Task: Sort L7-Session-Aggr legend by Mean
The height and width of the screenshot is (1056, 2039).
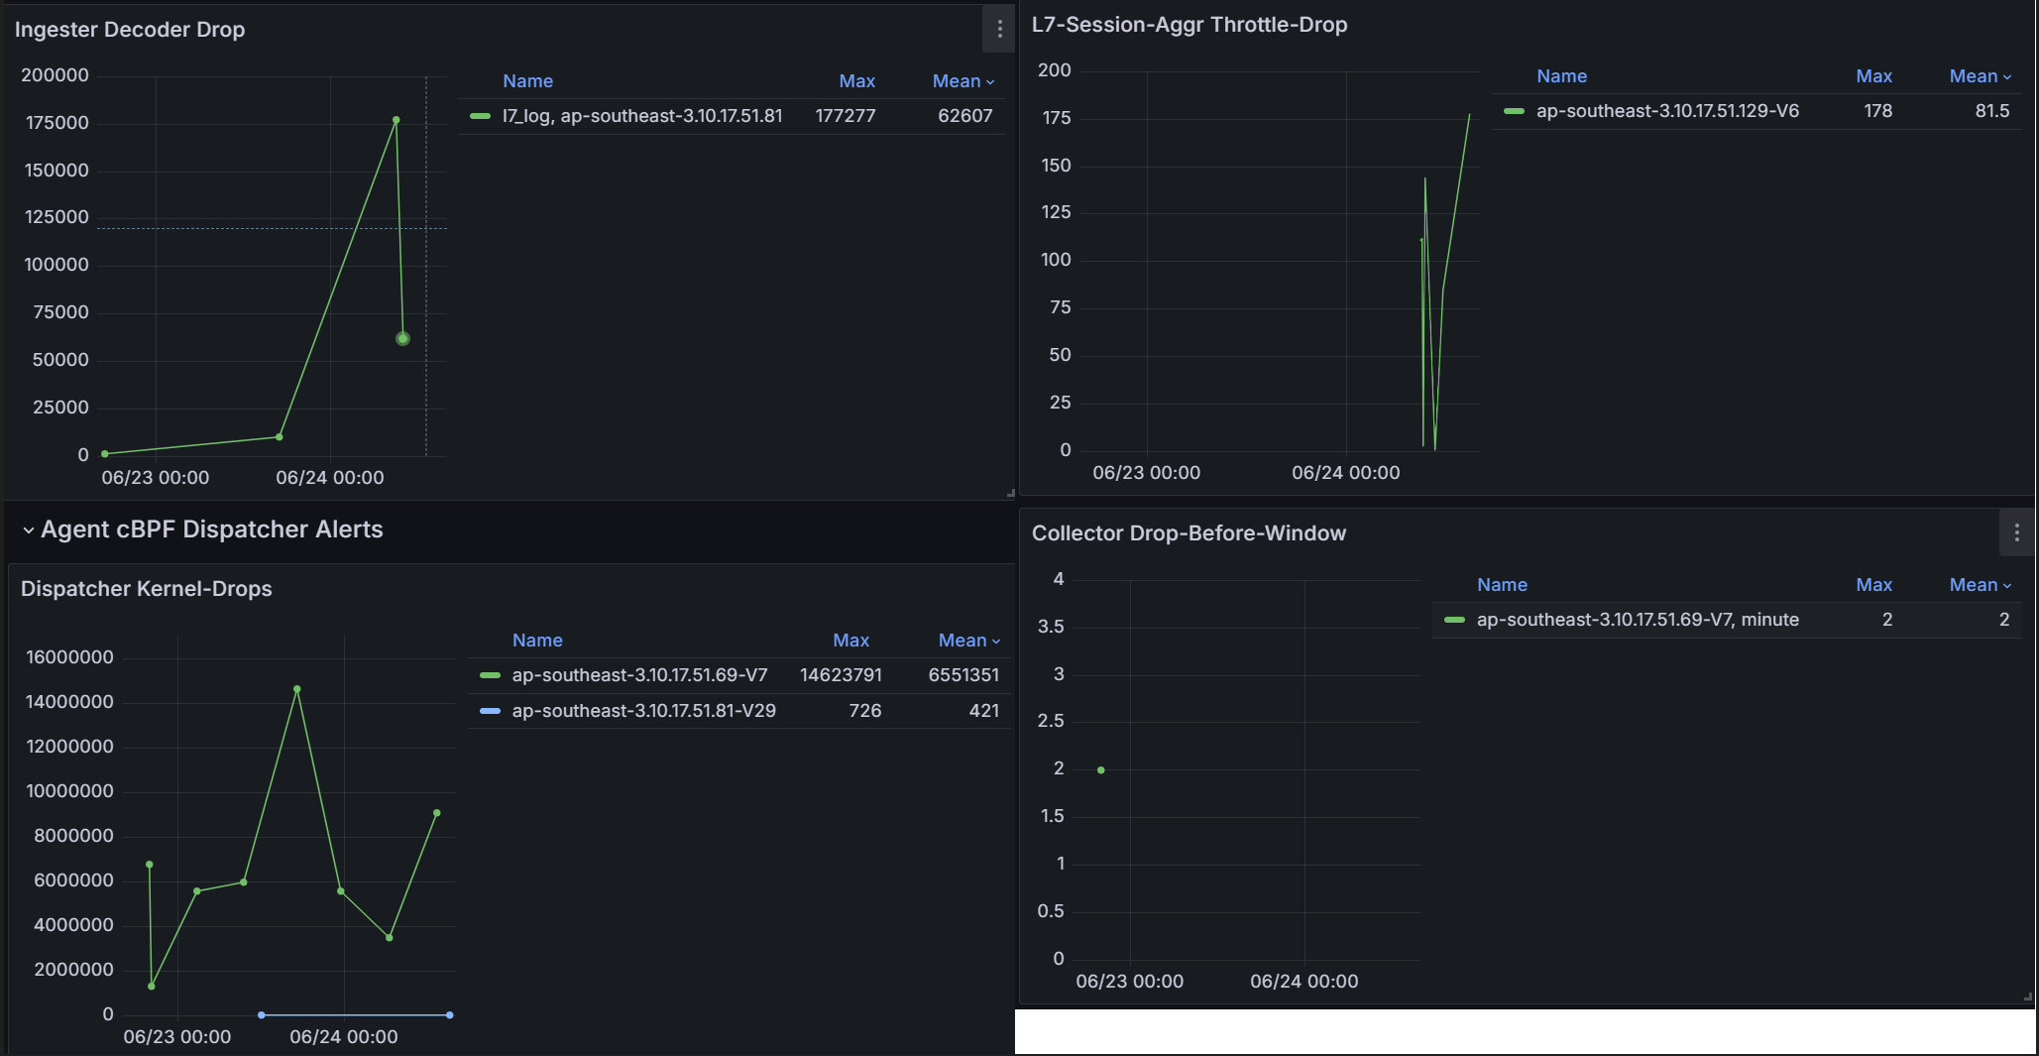Action: pyautogui.click(x=1973, y=76)
